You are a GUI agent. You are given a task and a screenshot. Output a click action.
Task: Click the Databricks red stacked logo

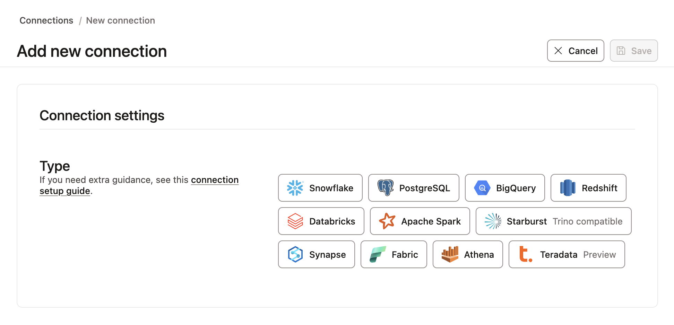coord(295,221)
